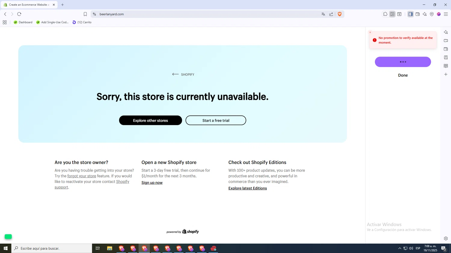Click the translate page icon
The height and width of the screenshot is (253, 451).
323,14
